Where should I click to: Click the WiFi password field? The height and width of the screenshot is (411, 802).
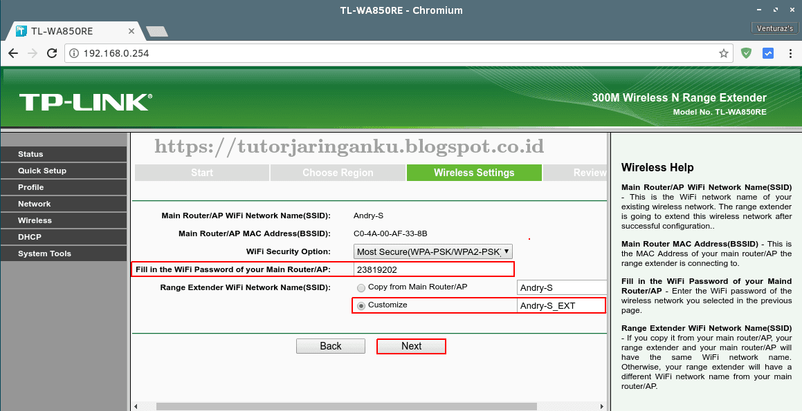click(x=432, y=269)
